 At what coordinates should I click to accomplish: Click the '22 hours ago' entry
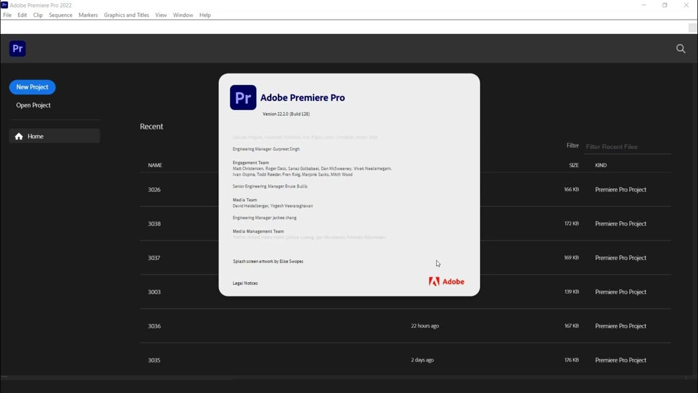[x=425, y=326]
